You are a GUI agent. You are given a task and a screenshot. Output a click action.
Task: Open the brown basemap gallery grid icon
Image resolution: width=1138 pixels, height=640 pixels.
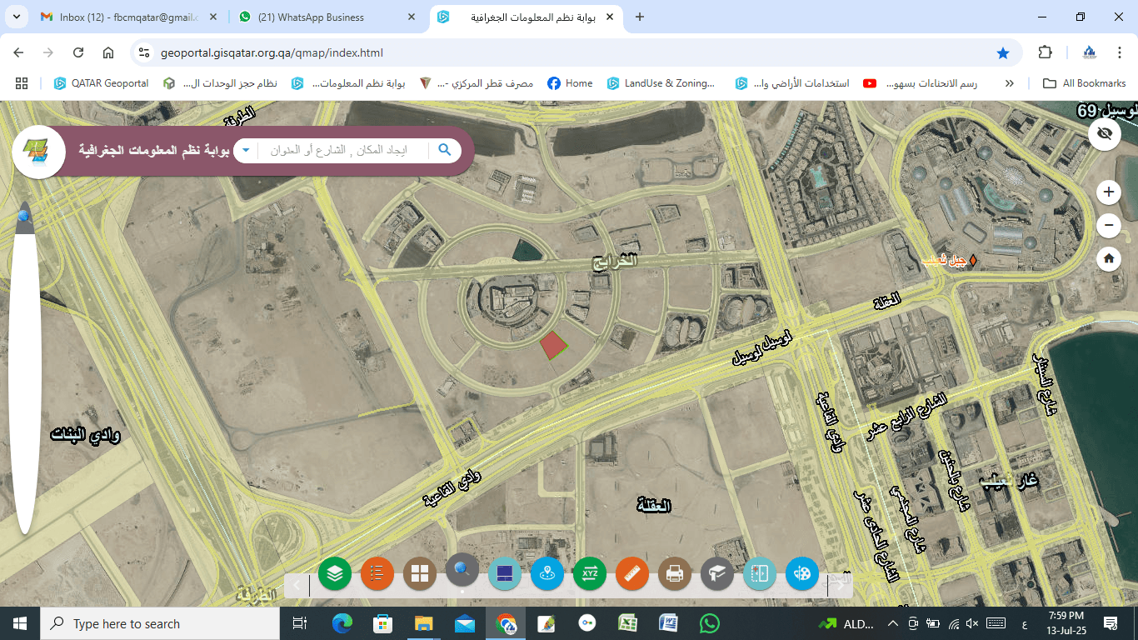pyautogui.click(x=420, y=573)
